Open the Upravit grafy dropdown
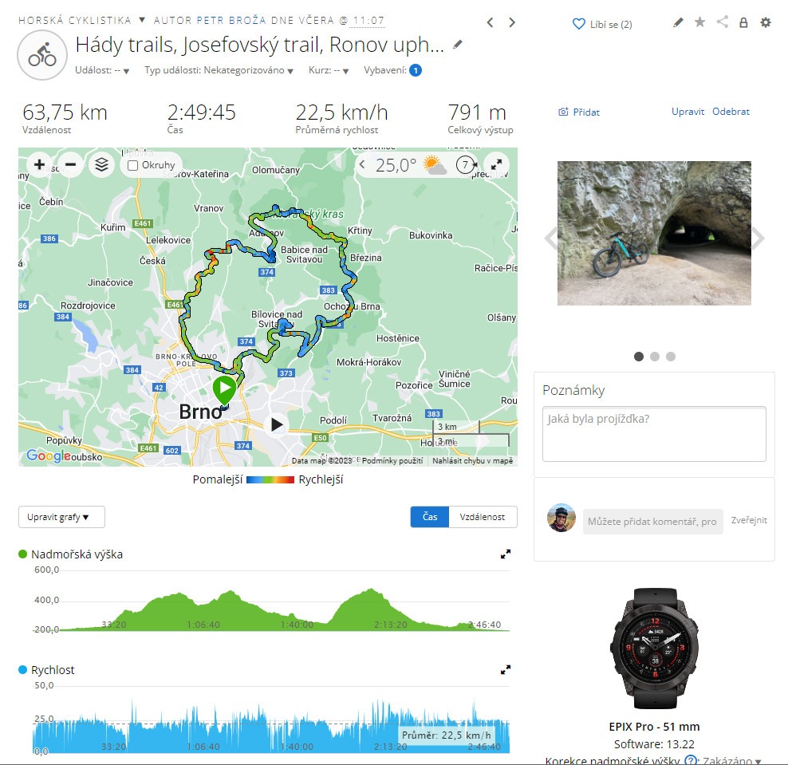788x765 pixels. [61, 517]
